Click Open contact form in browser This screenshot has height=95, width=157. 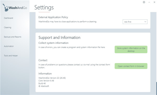[x=131, y=66]
